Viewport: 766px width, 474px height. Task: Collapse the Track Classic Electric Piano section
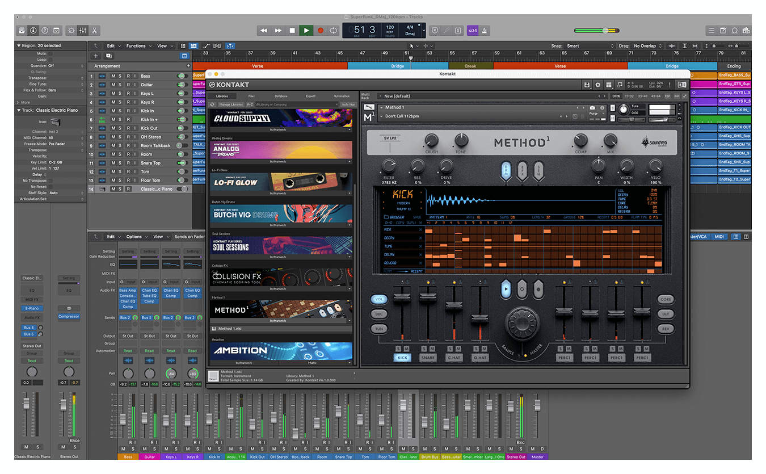[x=18, y=110]
